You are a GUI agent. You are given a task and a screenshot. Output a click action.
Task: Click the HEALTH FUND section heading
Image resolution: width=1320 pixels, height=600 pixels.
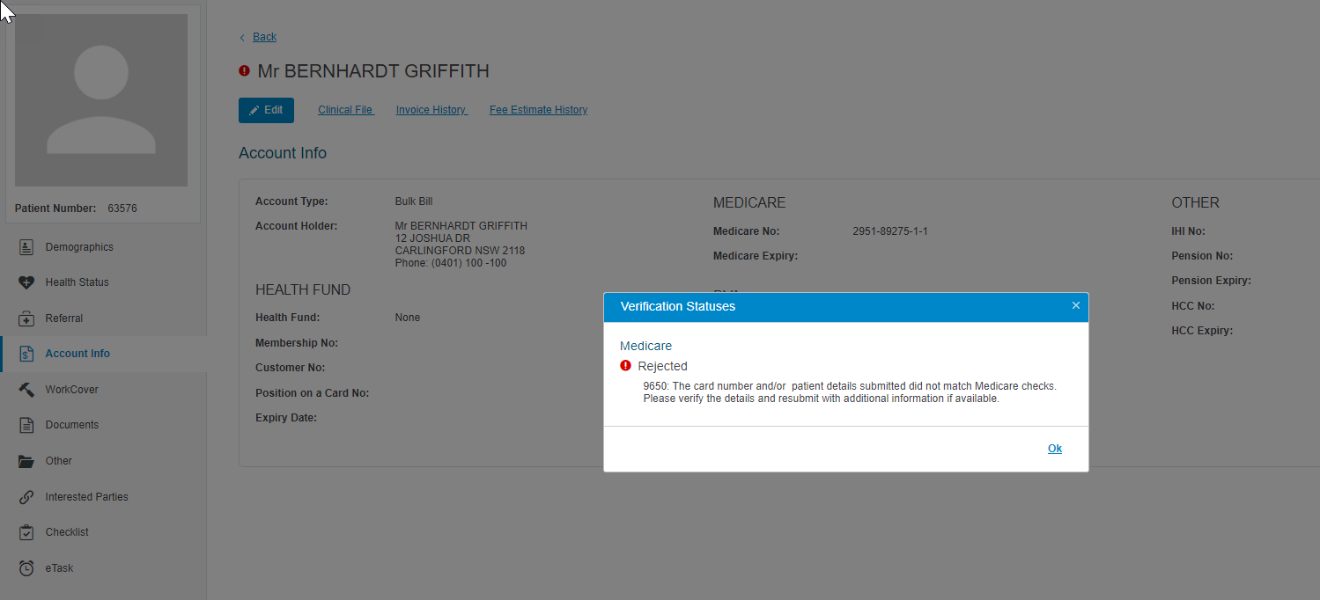[303, 290]
